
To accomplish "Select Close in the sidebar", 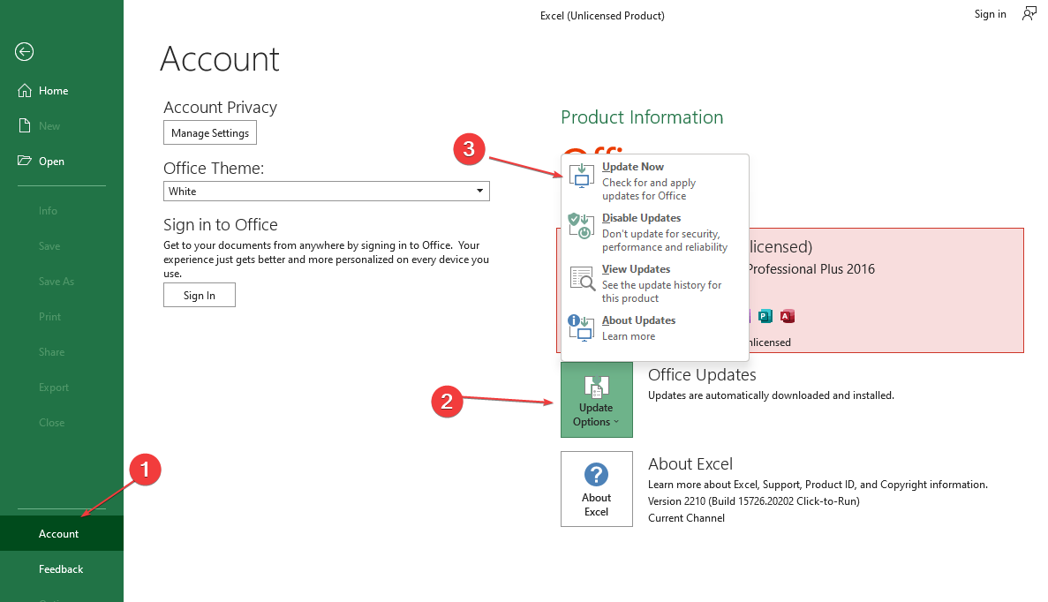I will pyautogui.click(x=62, y=423).
